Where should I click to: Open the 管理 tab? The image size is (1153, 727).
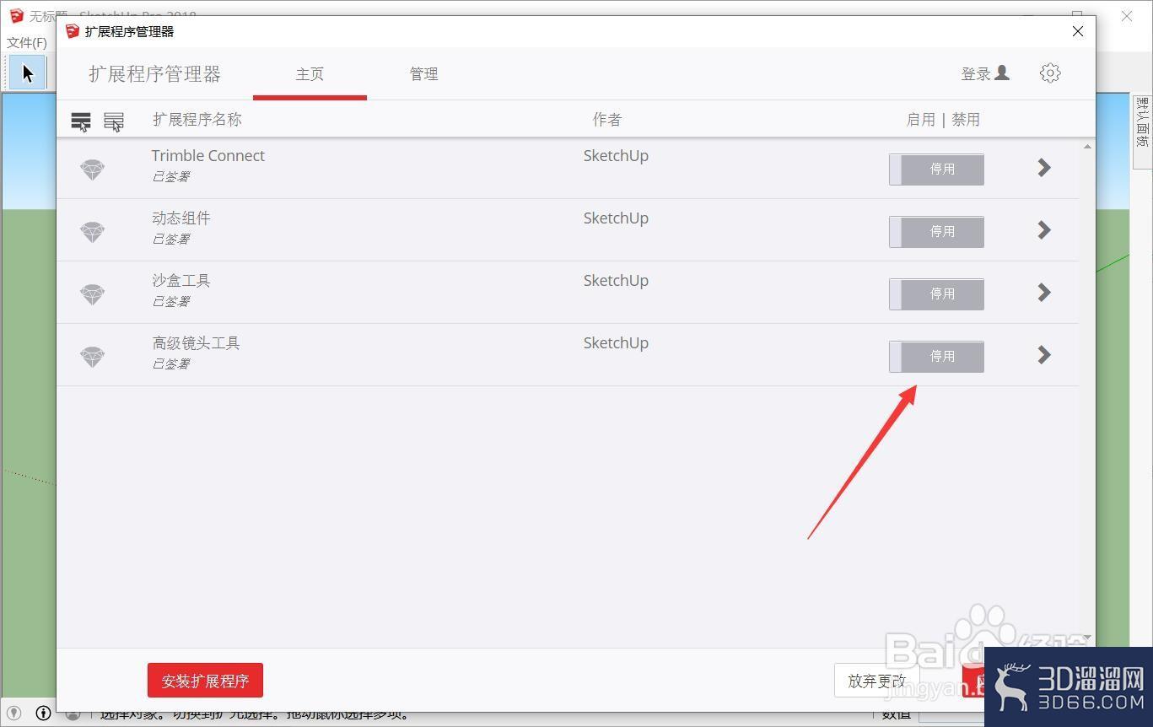[x=423, y=74]
